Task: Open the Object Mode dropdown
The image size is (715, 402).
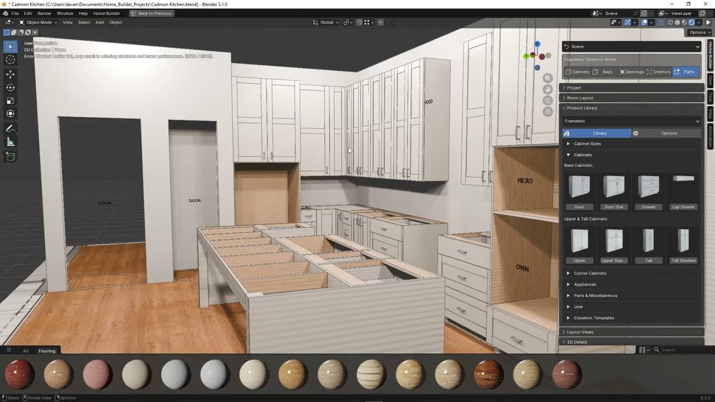Action: point(39,22)
